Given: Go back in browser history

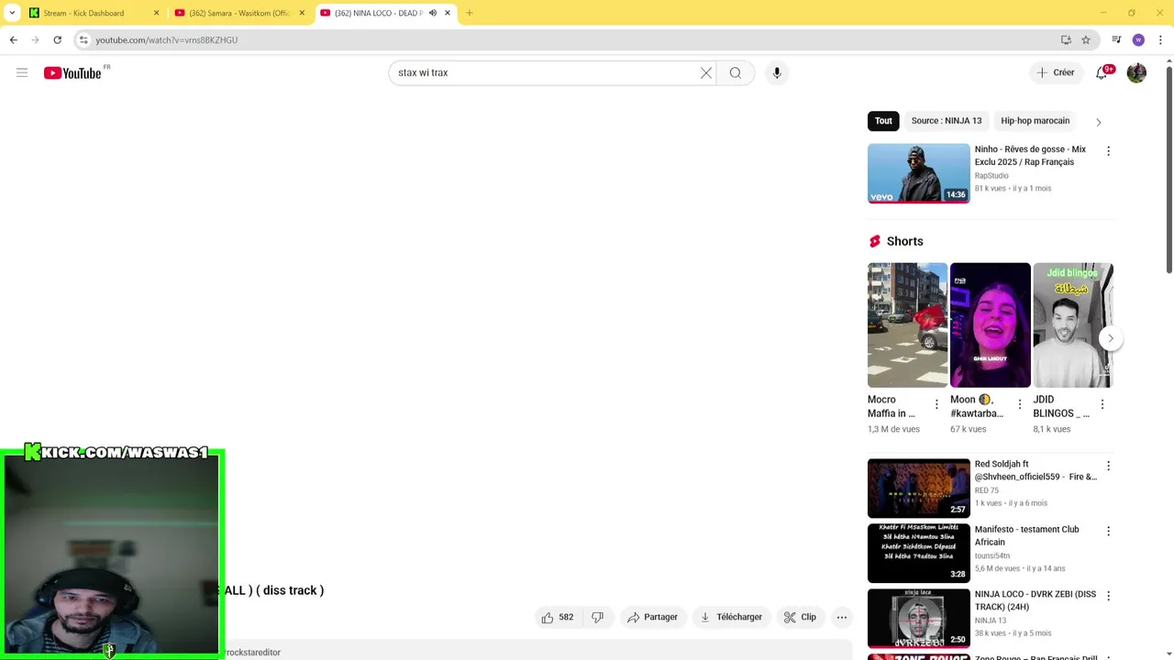Looking at the screenshot, I should 13,39.
